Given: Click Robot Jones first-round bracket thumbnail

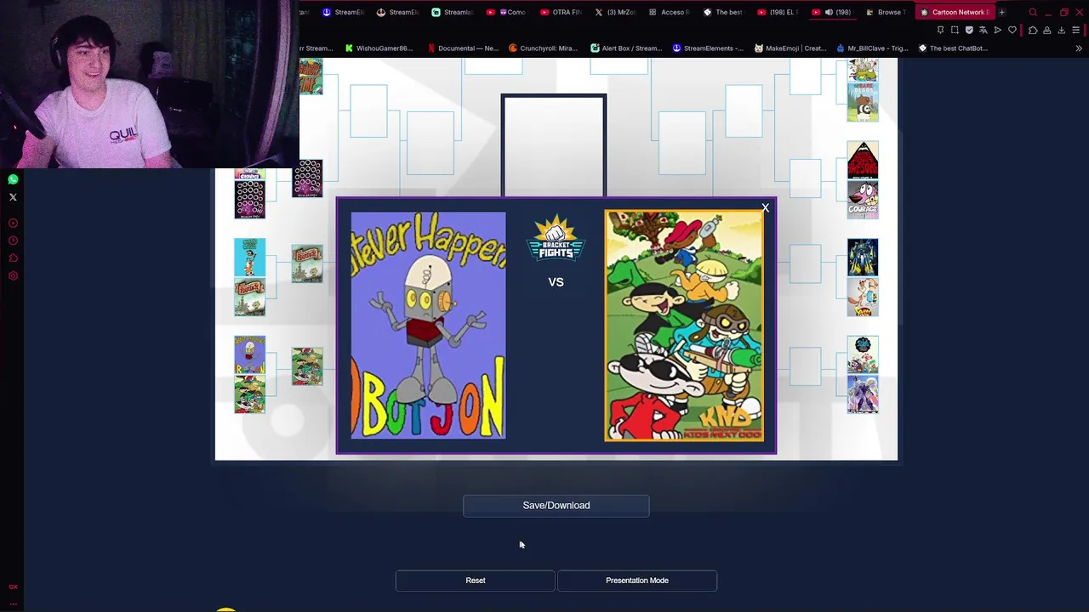Looking at the screenshot, I should 249,354.
